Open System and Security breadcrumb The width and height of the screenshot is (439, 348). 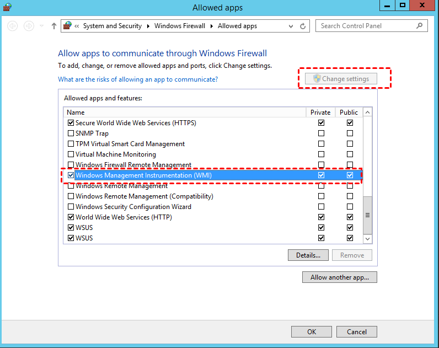[x=113, y=26]
